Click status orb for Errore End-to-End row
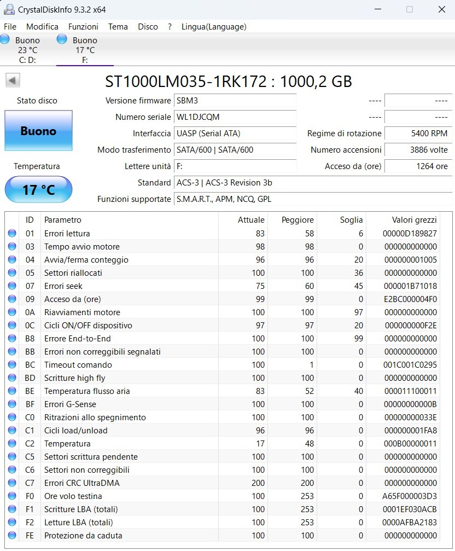455x551 pixels. 12,338
